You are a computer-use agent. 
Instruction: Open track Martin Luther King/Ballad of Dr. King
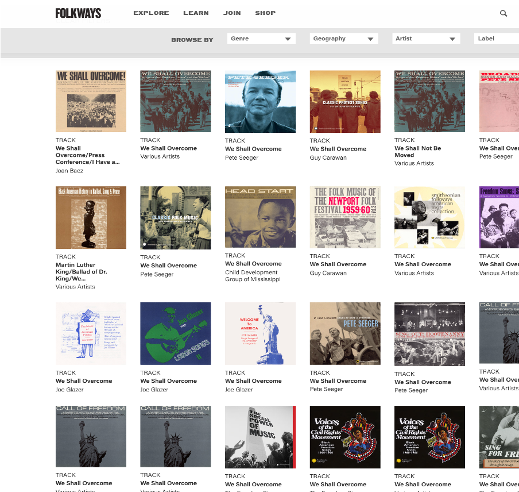[81, 272]
